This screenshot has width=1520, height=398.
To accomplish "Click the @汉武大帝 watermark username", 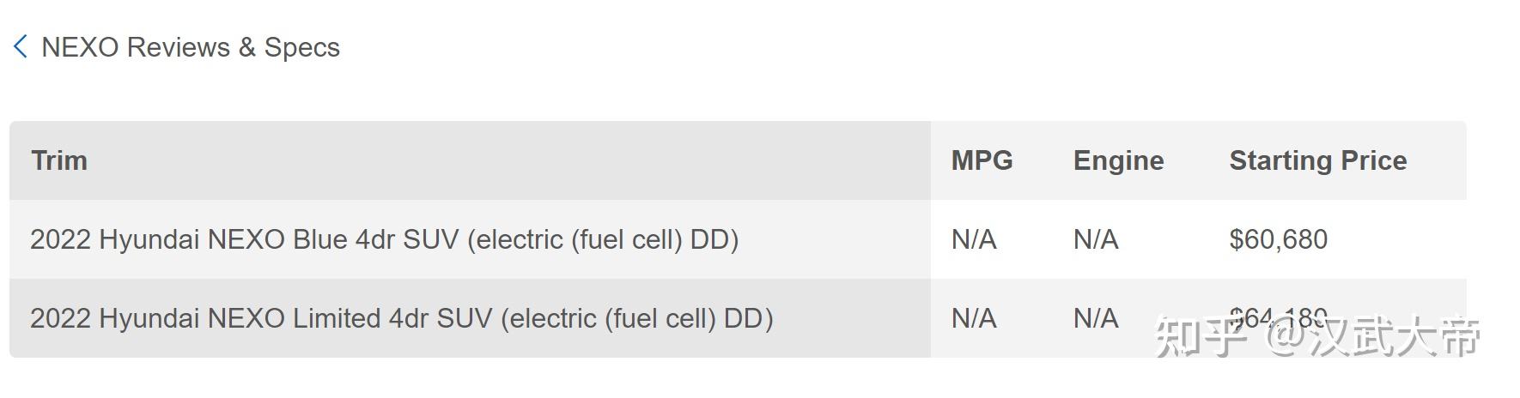I will [x=1372, y=336].
